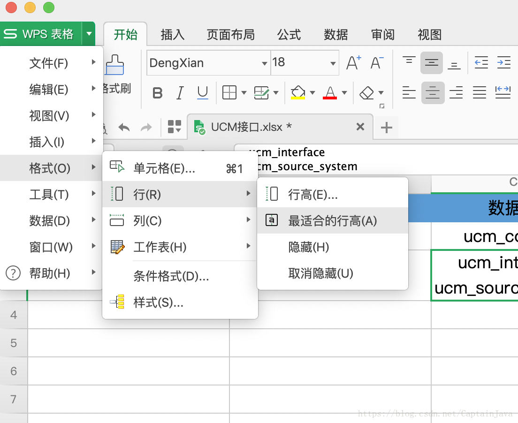Choose 取消隐藏(U) in row submenu

[332, 273]
